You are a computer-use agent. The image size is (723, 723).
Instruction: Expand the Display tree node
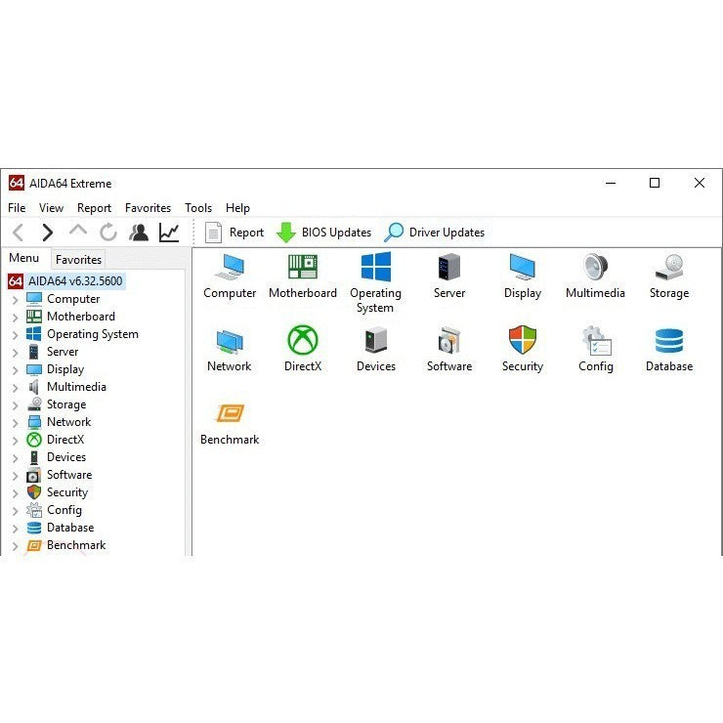coord(16,370)
